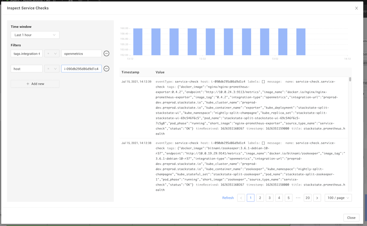The width and height of the screenshot is (367, 226).
Task: Click the tags.integration-type filter field
Action: point(27,53)
